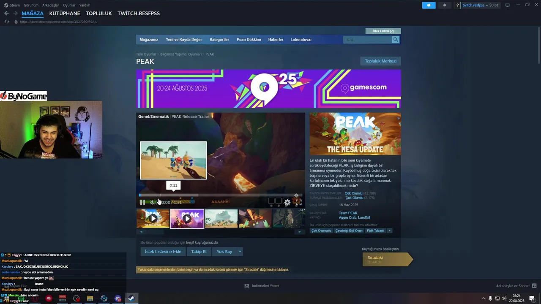Open the Oyunlar menu
The image size is (541, 304).
coord(69,5)
